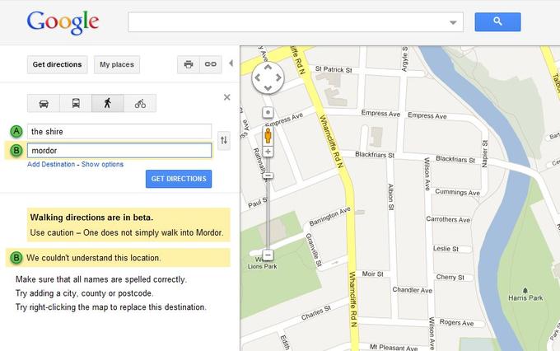Zoom out using the minus button
The height and width of the screenshot is (351, 560).
(268, 255)
